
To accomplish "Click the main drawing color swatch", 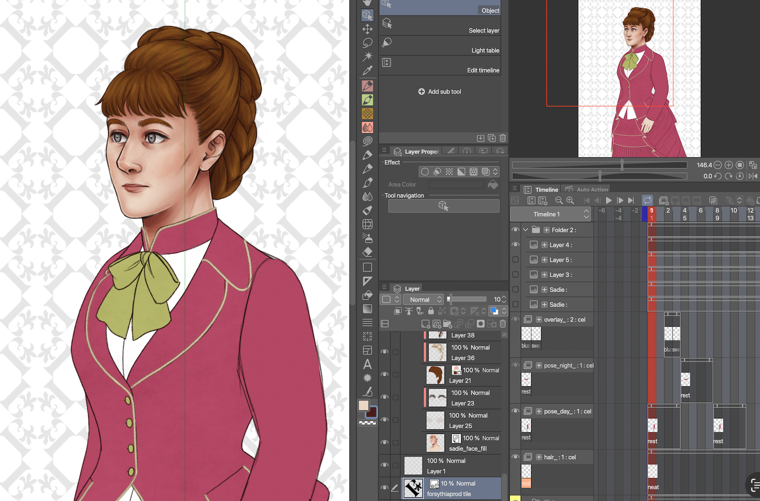I will [364, 405].
